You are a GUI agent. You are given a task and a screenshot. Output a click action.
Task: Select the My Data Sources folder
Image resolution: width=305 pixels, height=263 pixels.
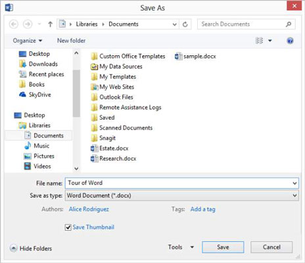click(x=116, y=66)
